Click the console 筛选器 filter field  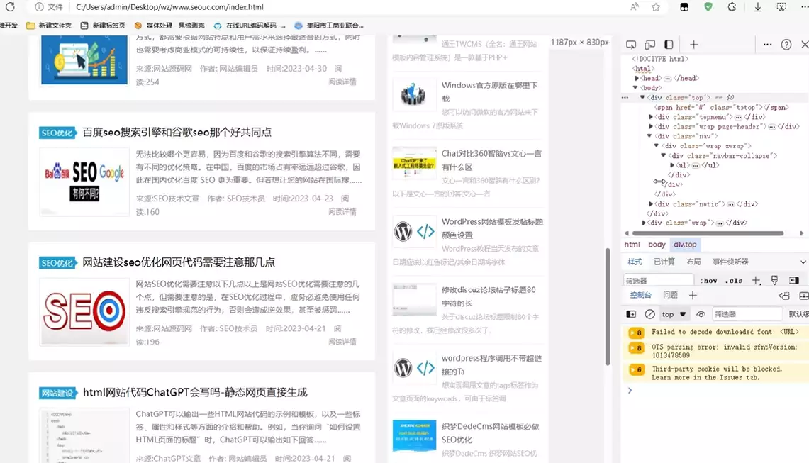[746, 314]
